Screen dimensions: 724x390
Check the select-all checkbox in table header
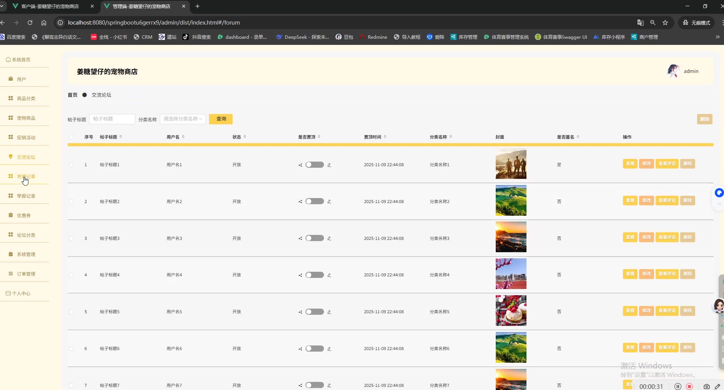tap(71, 137)
